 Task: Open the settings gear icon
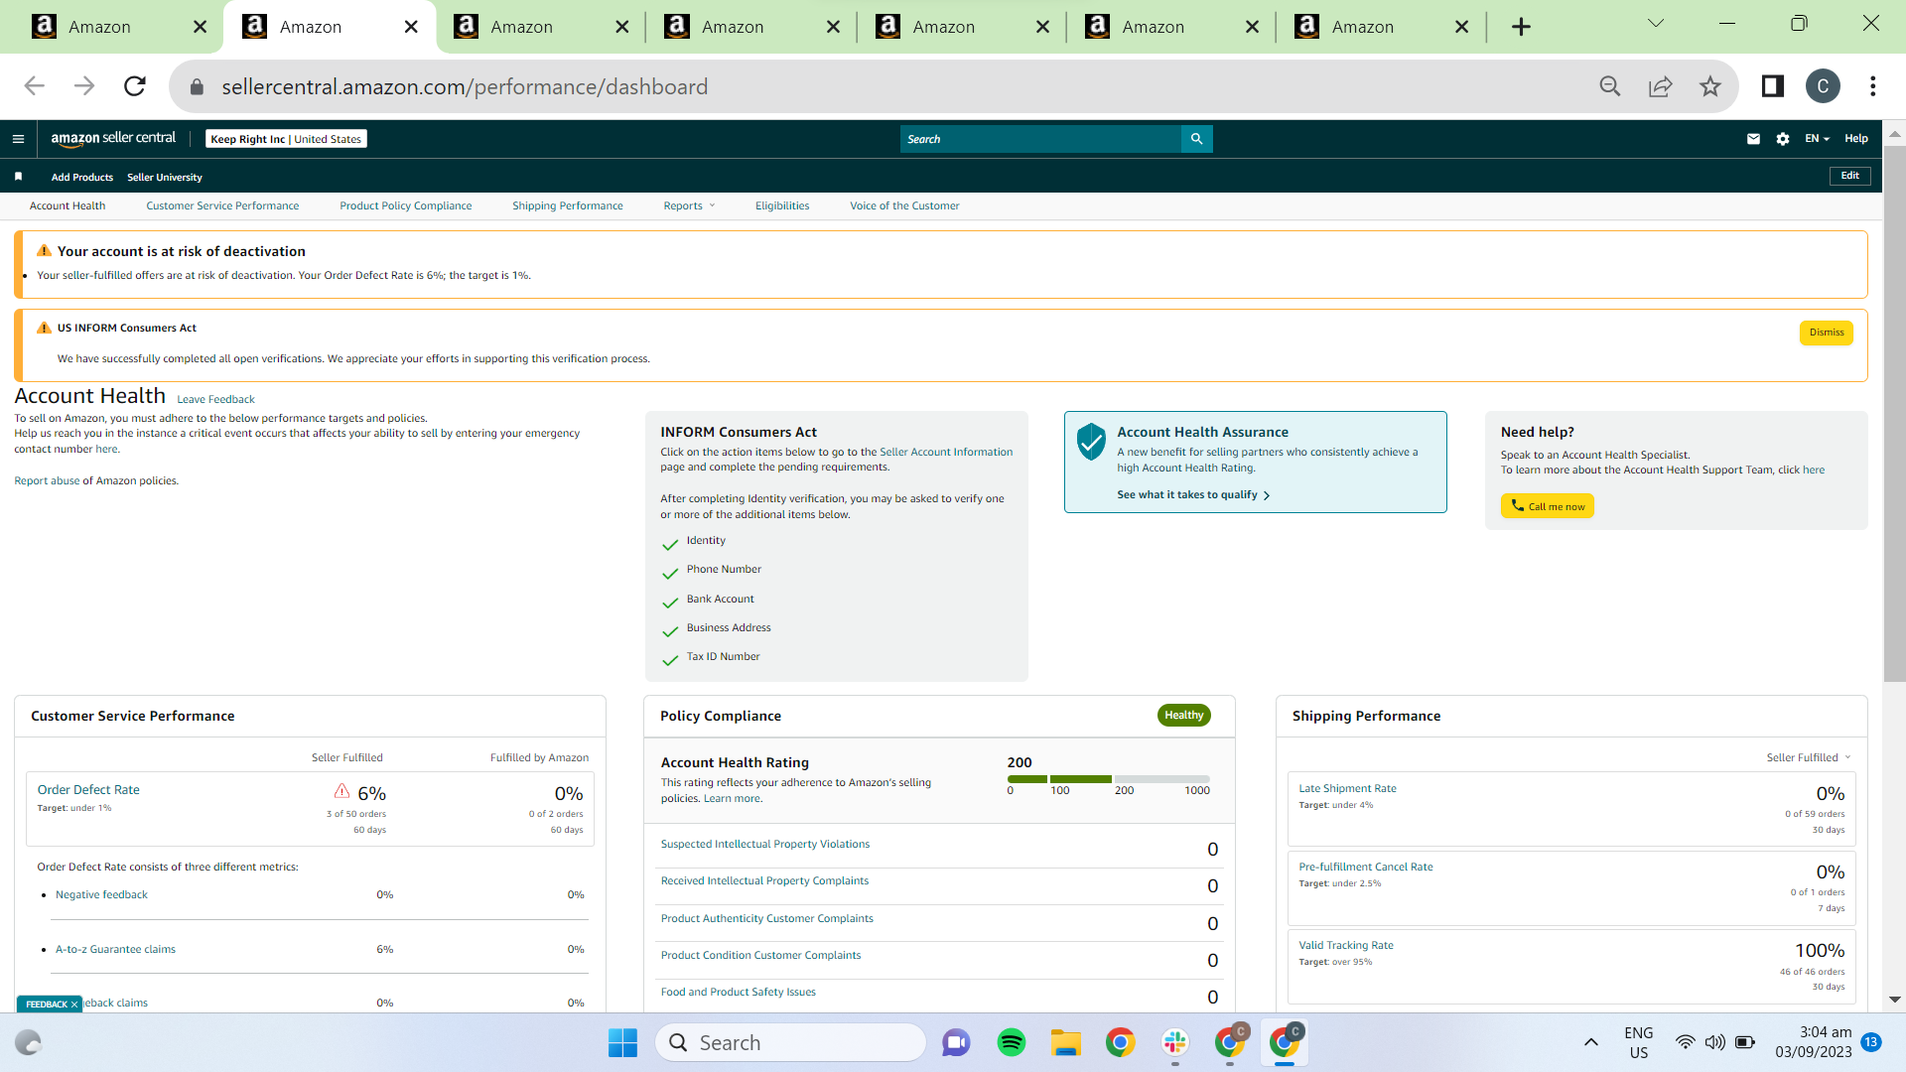click(1783, 139)
